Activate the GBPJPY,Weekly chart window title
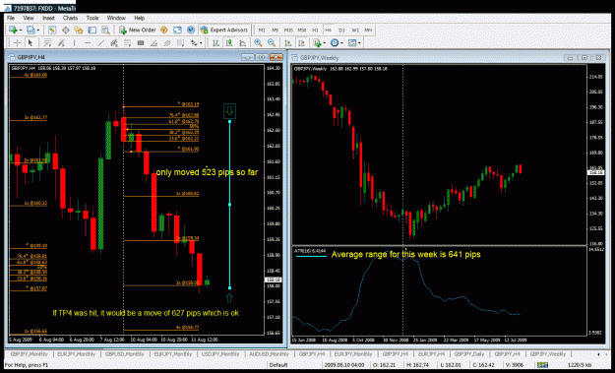This screenshot has height=373, width=615. pos(319,58)
